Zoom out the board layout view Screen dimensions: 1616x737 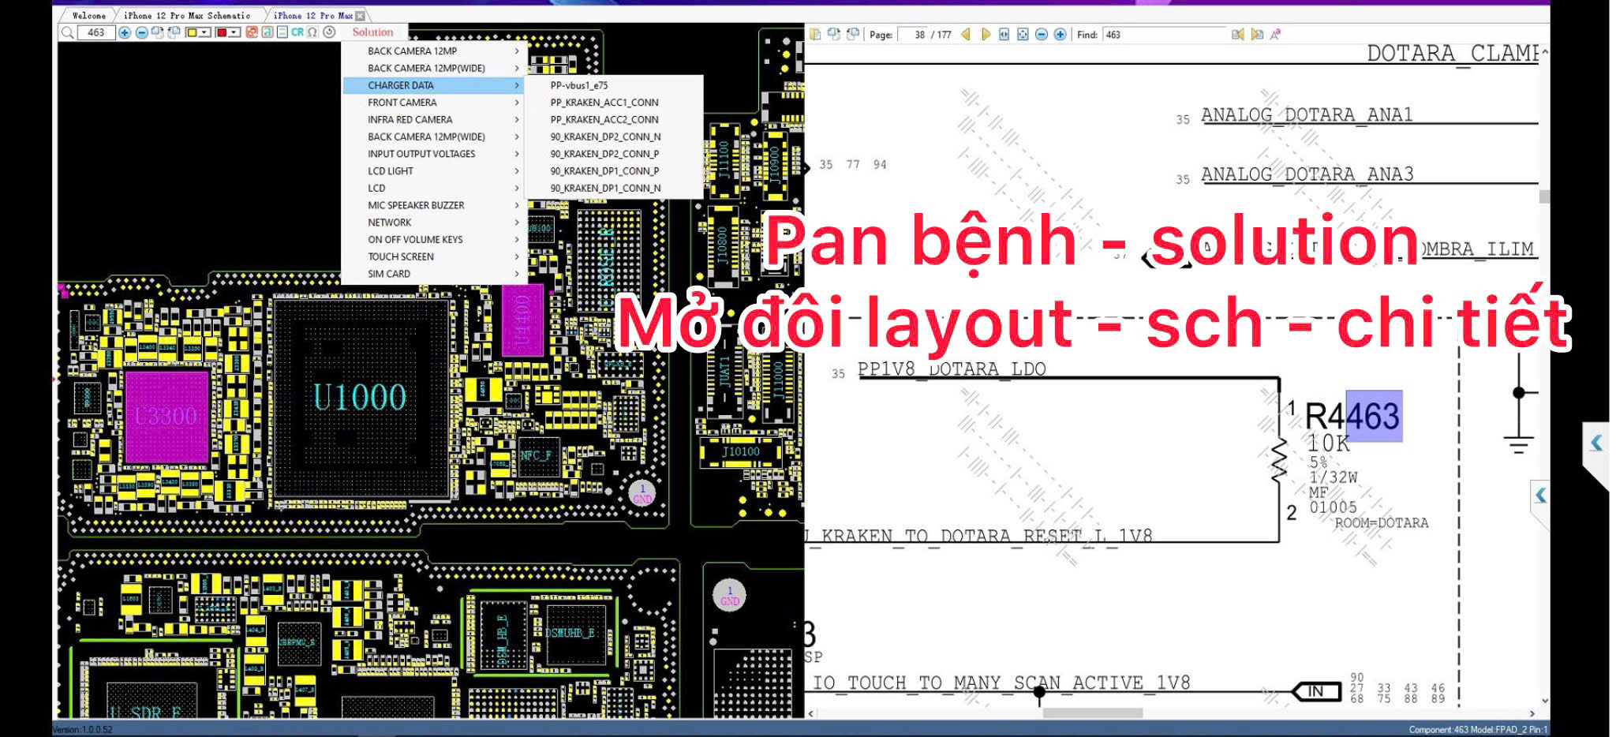tap(141, 32)
